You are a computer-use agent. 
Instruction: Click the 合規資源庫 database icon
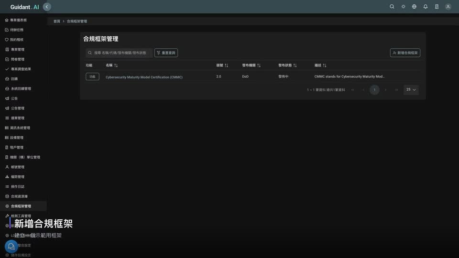[x=7, y=196]
